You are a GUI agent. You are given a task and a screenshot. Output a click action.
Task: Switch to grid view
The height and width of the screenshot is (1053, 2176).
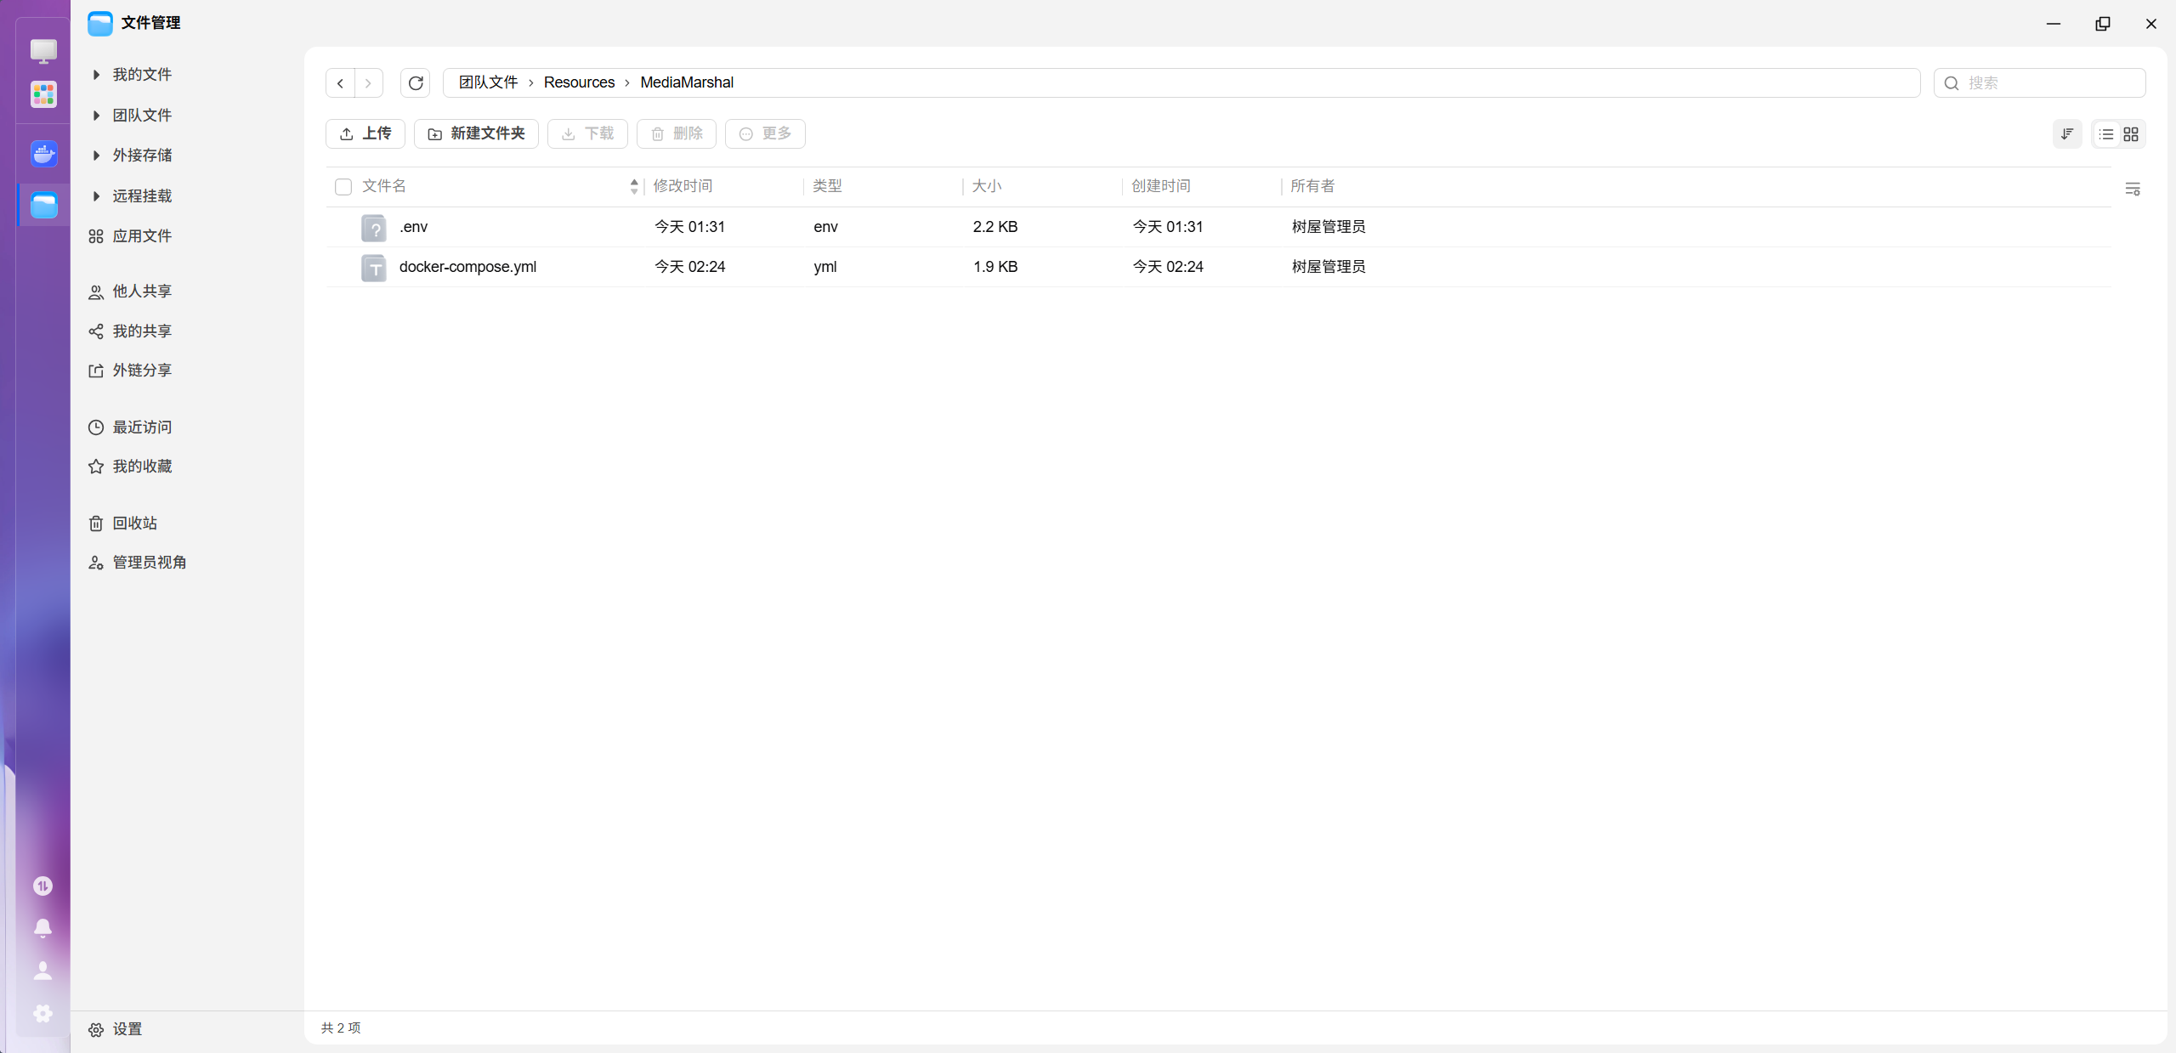coord(2131,134)
